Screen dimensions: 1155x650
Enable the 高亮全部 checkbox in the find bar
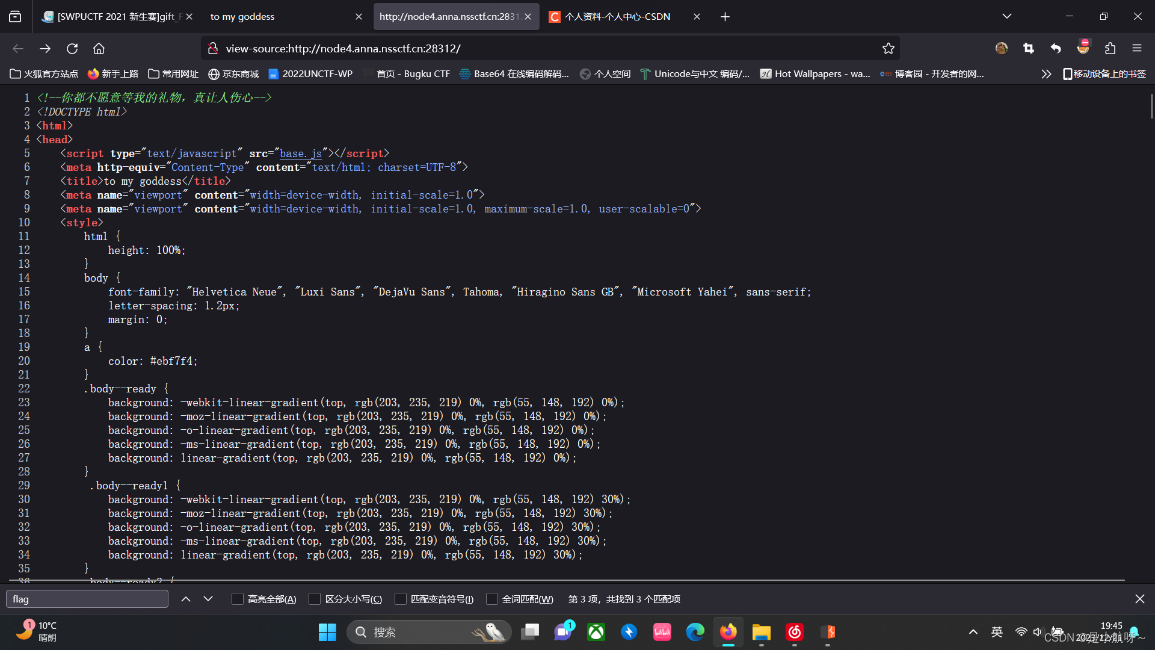(x=237, y=599)
